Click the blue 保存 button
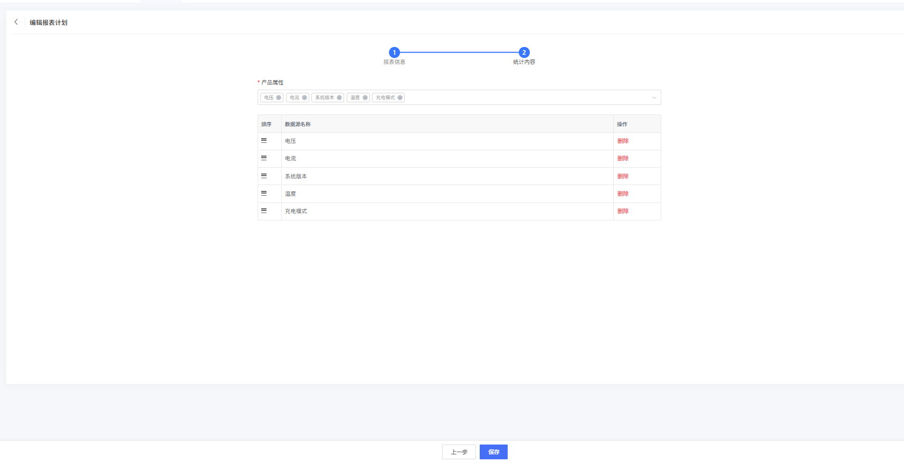Image resolution: width=904 pixels, height=463 pixels. pos(493,452)
